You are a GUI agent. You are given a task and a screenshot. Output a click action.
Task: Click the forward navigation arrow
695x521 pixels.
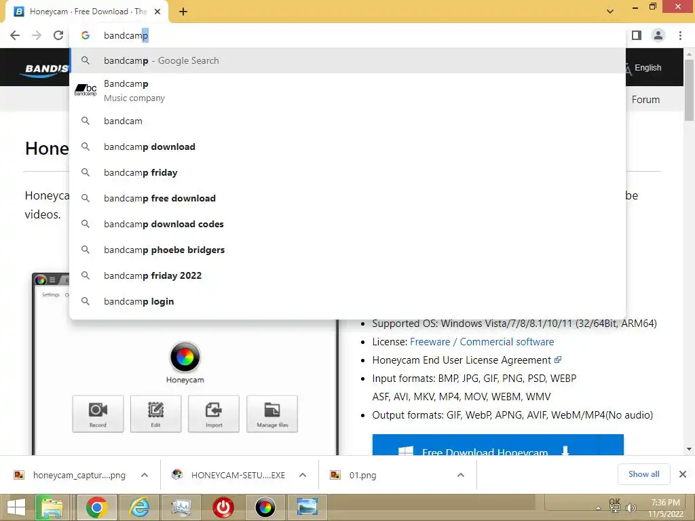[x=37, y=35]
